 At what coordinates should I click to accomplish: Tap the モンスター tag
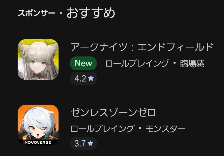click(x=165, y=129)
